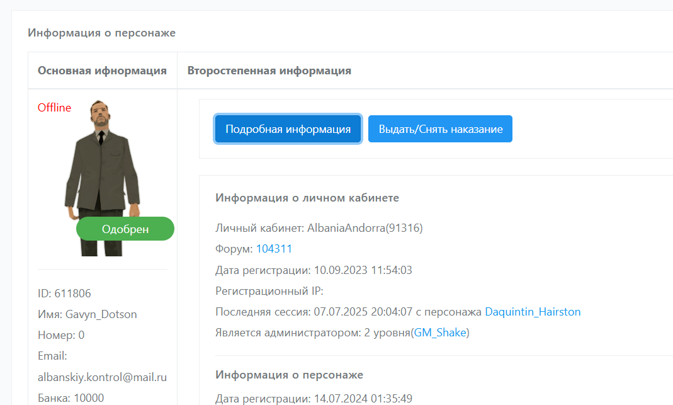Click the ID: 611806 line
Viewport: 673px width, 405px height.
[x=64, y=294]
